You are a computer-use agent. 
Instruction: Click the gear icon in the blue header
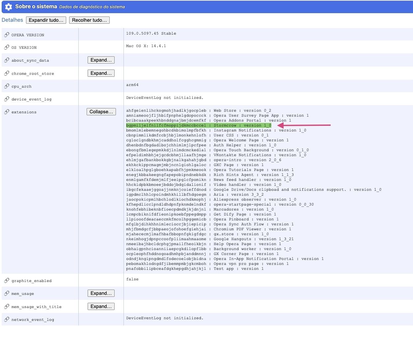point(8,7)
